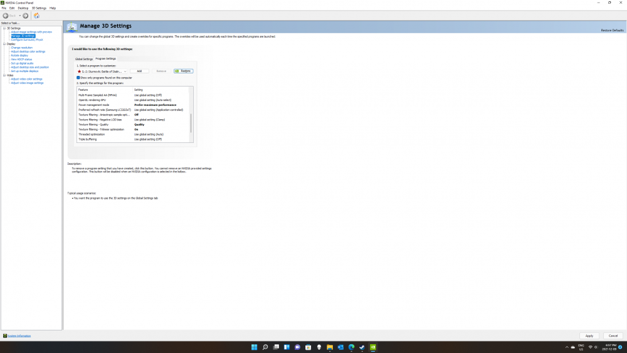Go to the Home icon in toolbar
Screen dimensions: 627x353
pyautogui.click(x=36, y=16)
